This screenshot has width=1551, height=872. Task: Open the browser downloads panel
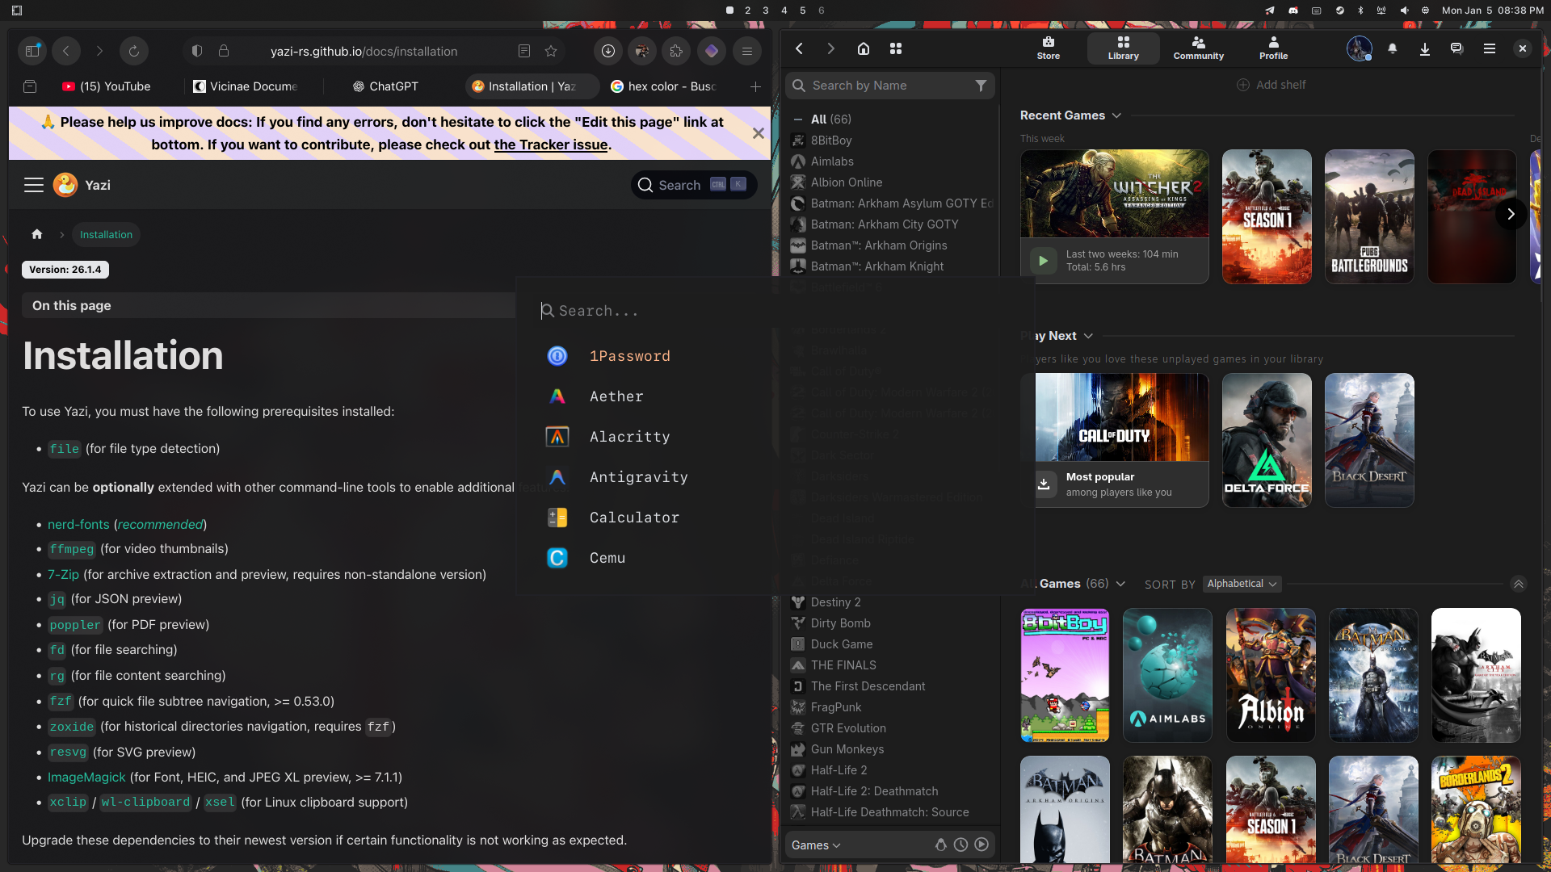point(608,51)
